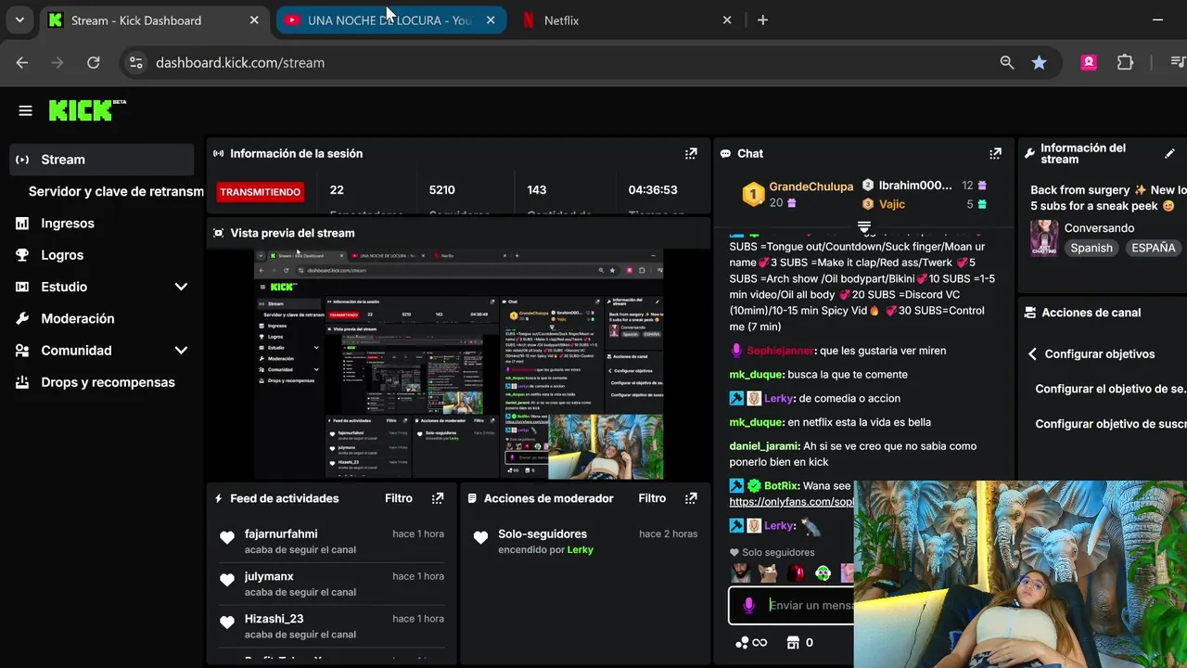The height and width of the screenshot is (668, 1187).
Task: Select Configurar objetivo de suscripciones
Action: click(1111, 424)
